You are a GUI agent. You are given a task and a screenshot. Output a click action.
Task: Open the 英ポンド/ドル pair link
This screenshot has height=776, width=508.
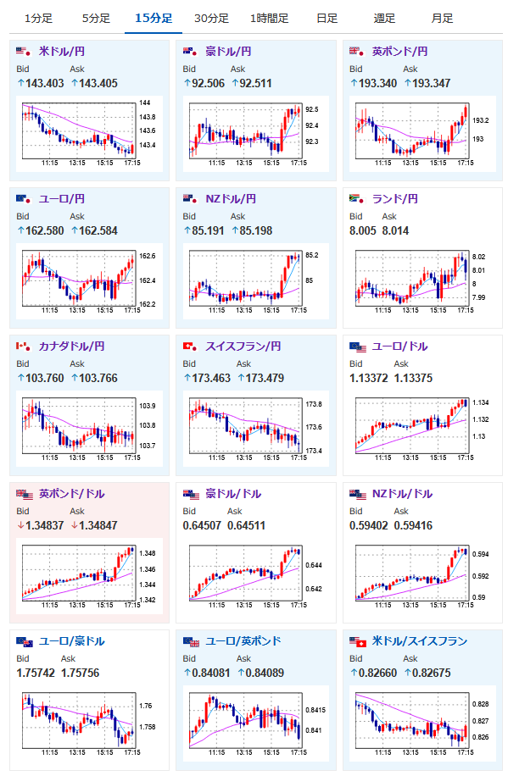click(x=72, y=494)
